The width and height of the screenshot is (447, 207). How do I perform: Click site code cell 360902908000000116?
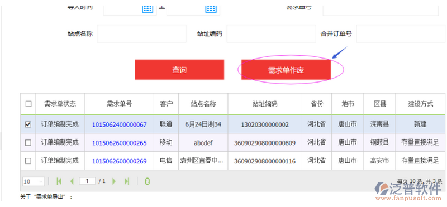(x=265, y=161)
